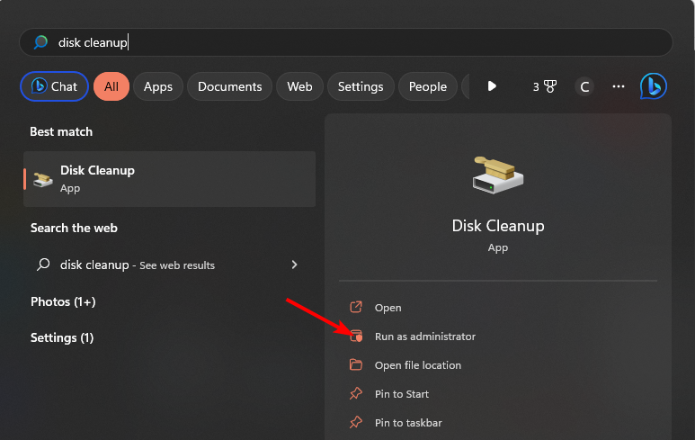
Task: Switch to the Apps filter tab
Action: click(158, 86)
